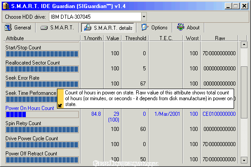The width and height of the screenshot is (251, 167).
Task: Click the Options tab notepad icon
Action: 145,27
